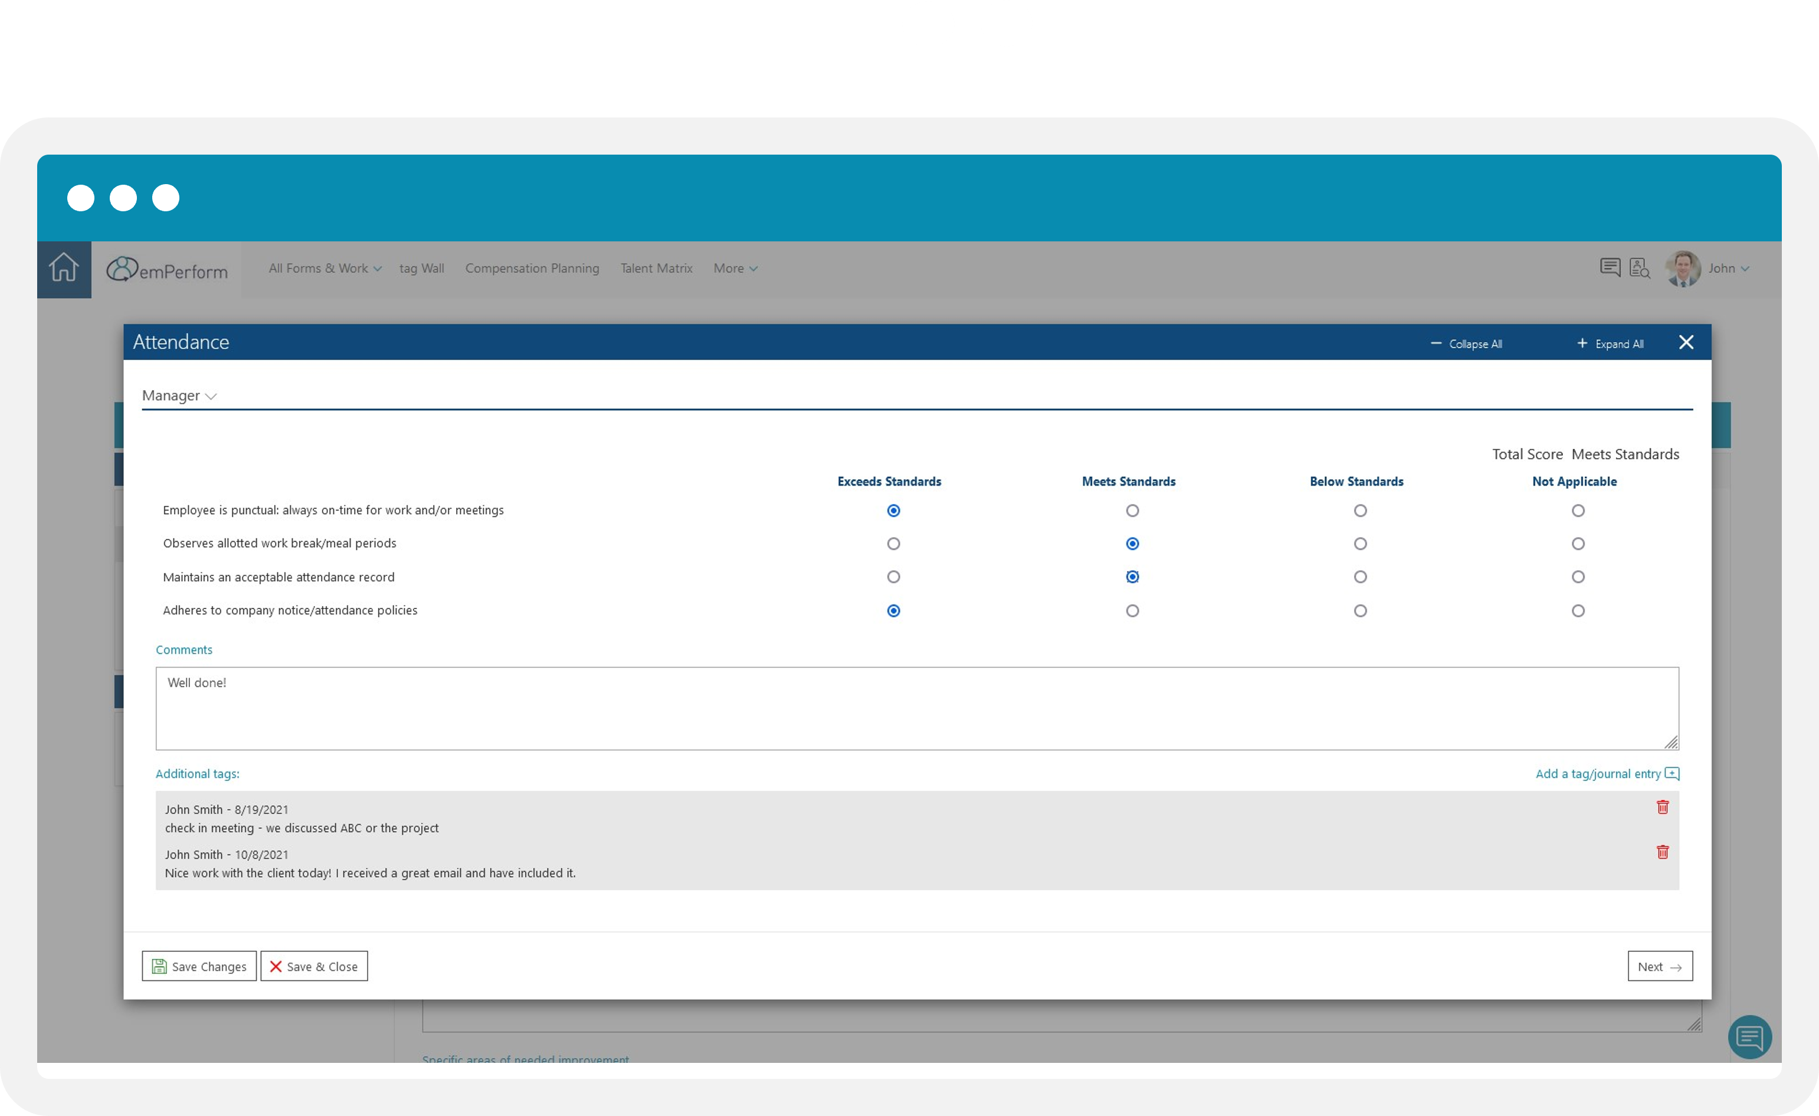Mark attendance record as Exceeds Standards
1819x1116 pixels.
894,577
